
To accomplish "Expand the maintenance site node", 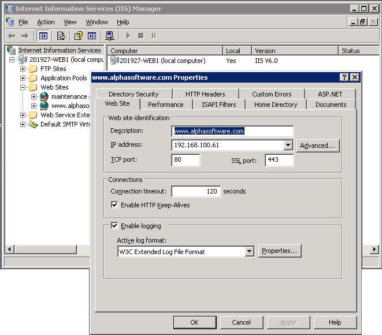I will click(34, 96).
